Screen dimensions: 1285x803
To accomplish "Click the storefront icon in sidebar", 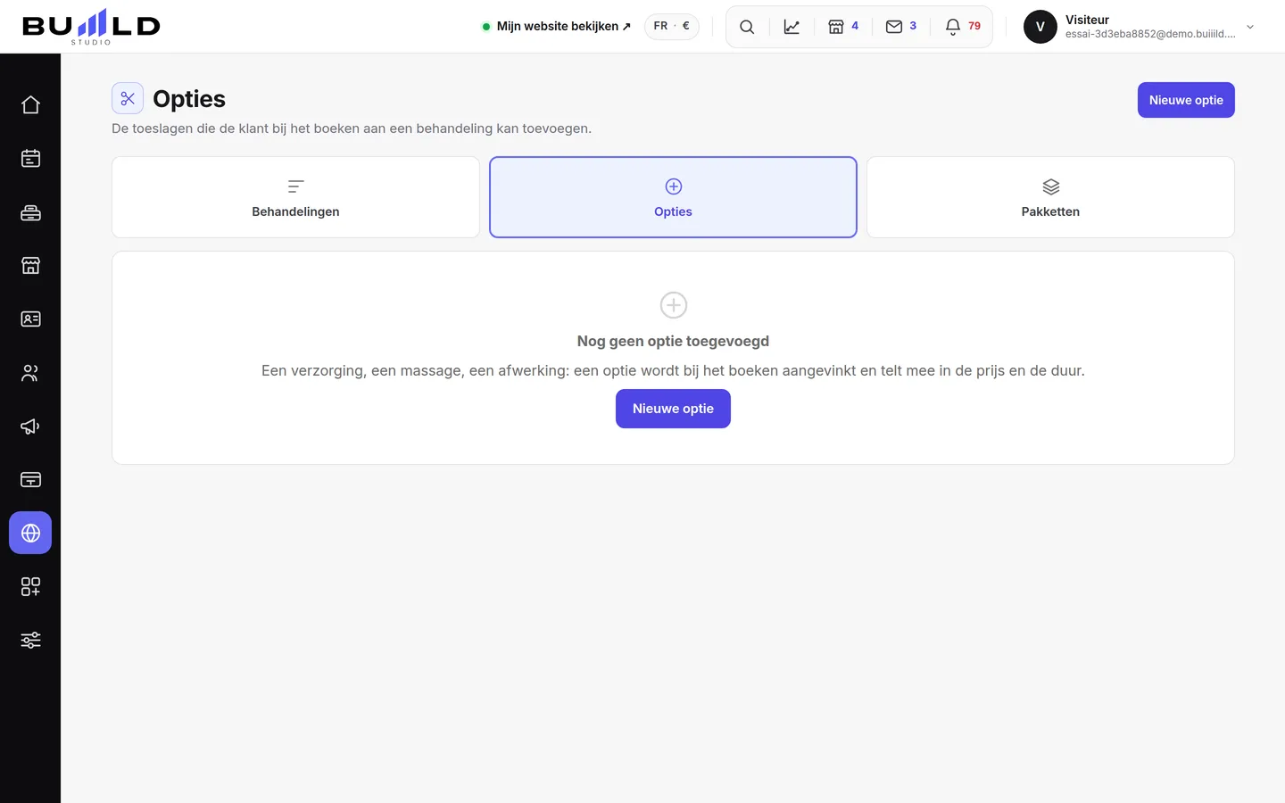I will pos(30,266).
